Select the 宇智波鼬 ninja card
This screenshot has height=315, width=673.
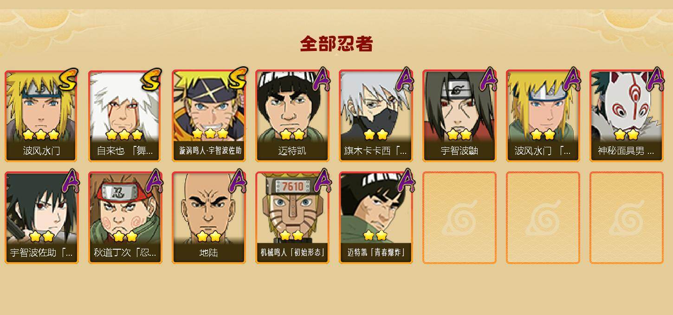tap(459, 116)
